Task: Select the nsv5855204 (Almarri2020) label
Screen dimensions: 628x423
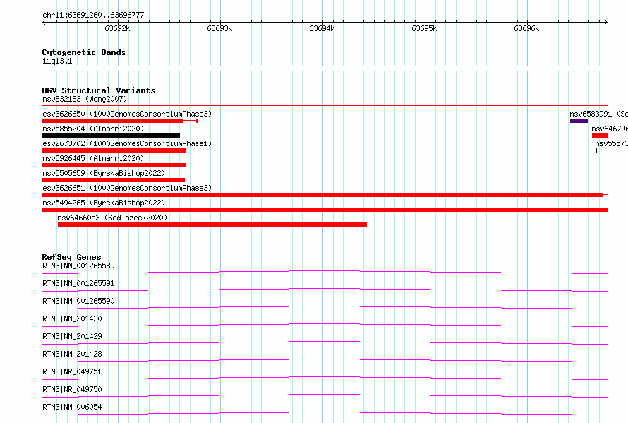Action: [93, 129]
